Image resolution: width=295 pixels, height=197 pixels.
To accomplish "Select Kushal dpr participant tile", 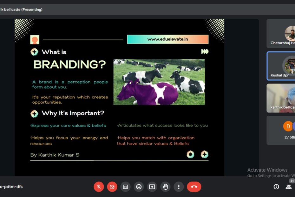I will (x=281, y=66).
